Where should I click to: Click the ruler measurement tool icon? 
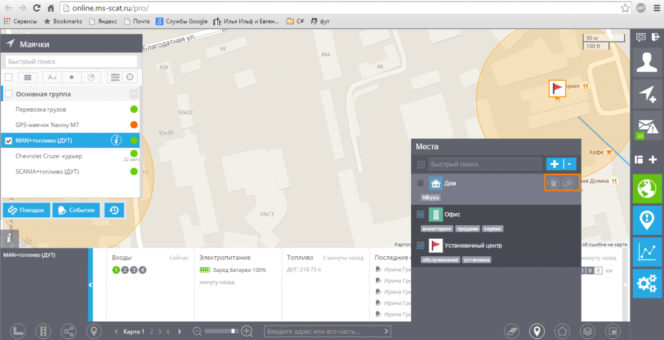click(x=18, y=331)
